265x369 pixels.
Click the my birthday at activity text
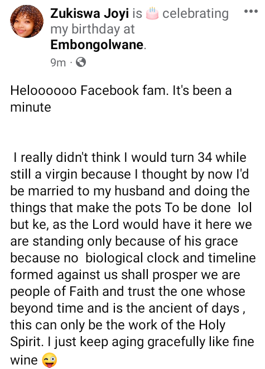tap(93, 29)
